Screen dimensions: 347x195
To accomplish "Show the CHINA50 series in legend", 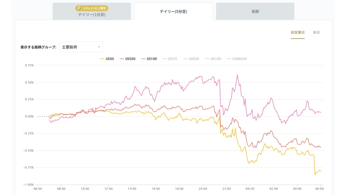I will coord(237,59).
